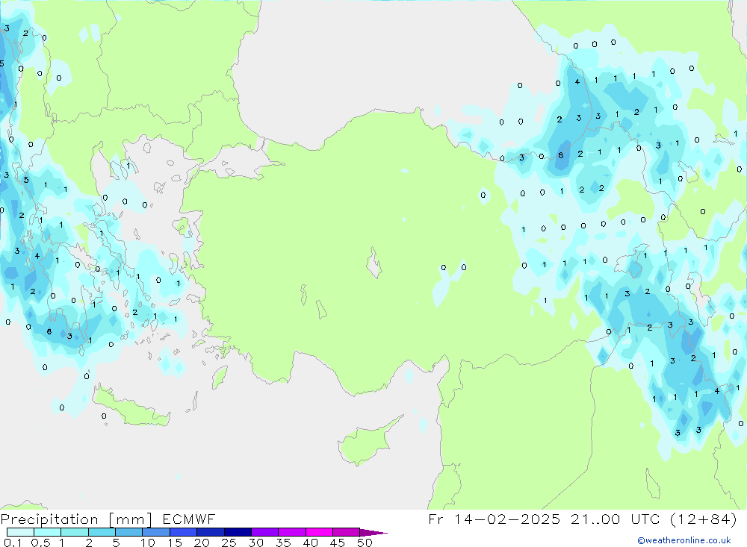Click the '(12+84)' forecast offset text
The width and height of the screenshot is (747, 547).
point(704,519)
